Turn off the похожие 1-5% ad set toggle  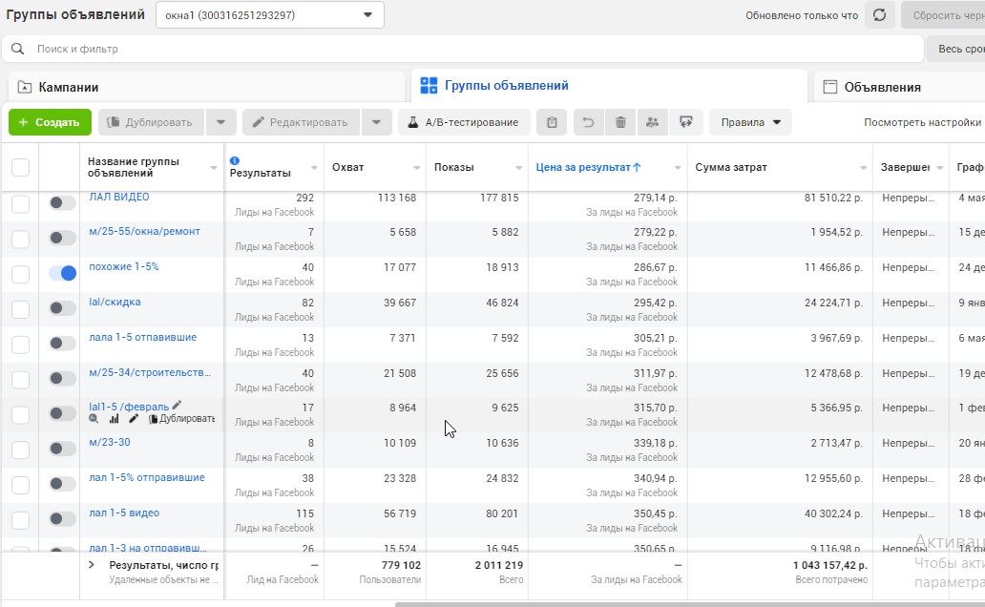pos(62,273)
